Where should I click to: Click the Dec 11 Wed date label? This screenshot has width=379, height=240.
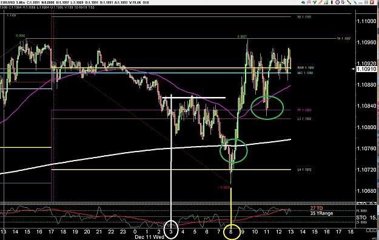149,237
